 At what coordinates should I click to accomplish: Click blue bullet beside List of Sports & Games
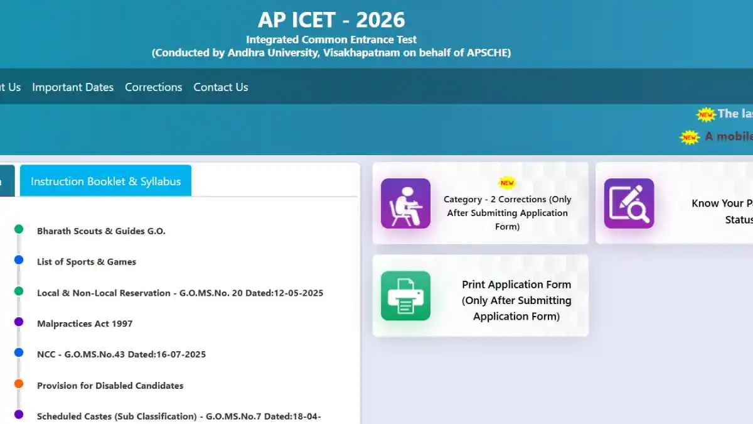point(19,260)
